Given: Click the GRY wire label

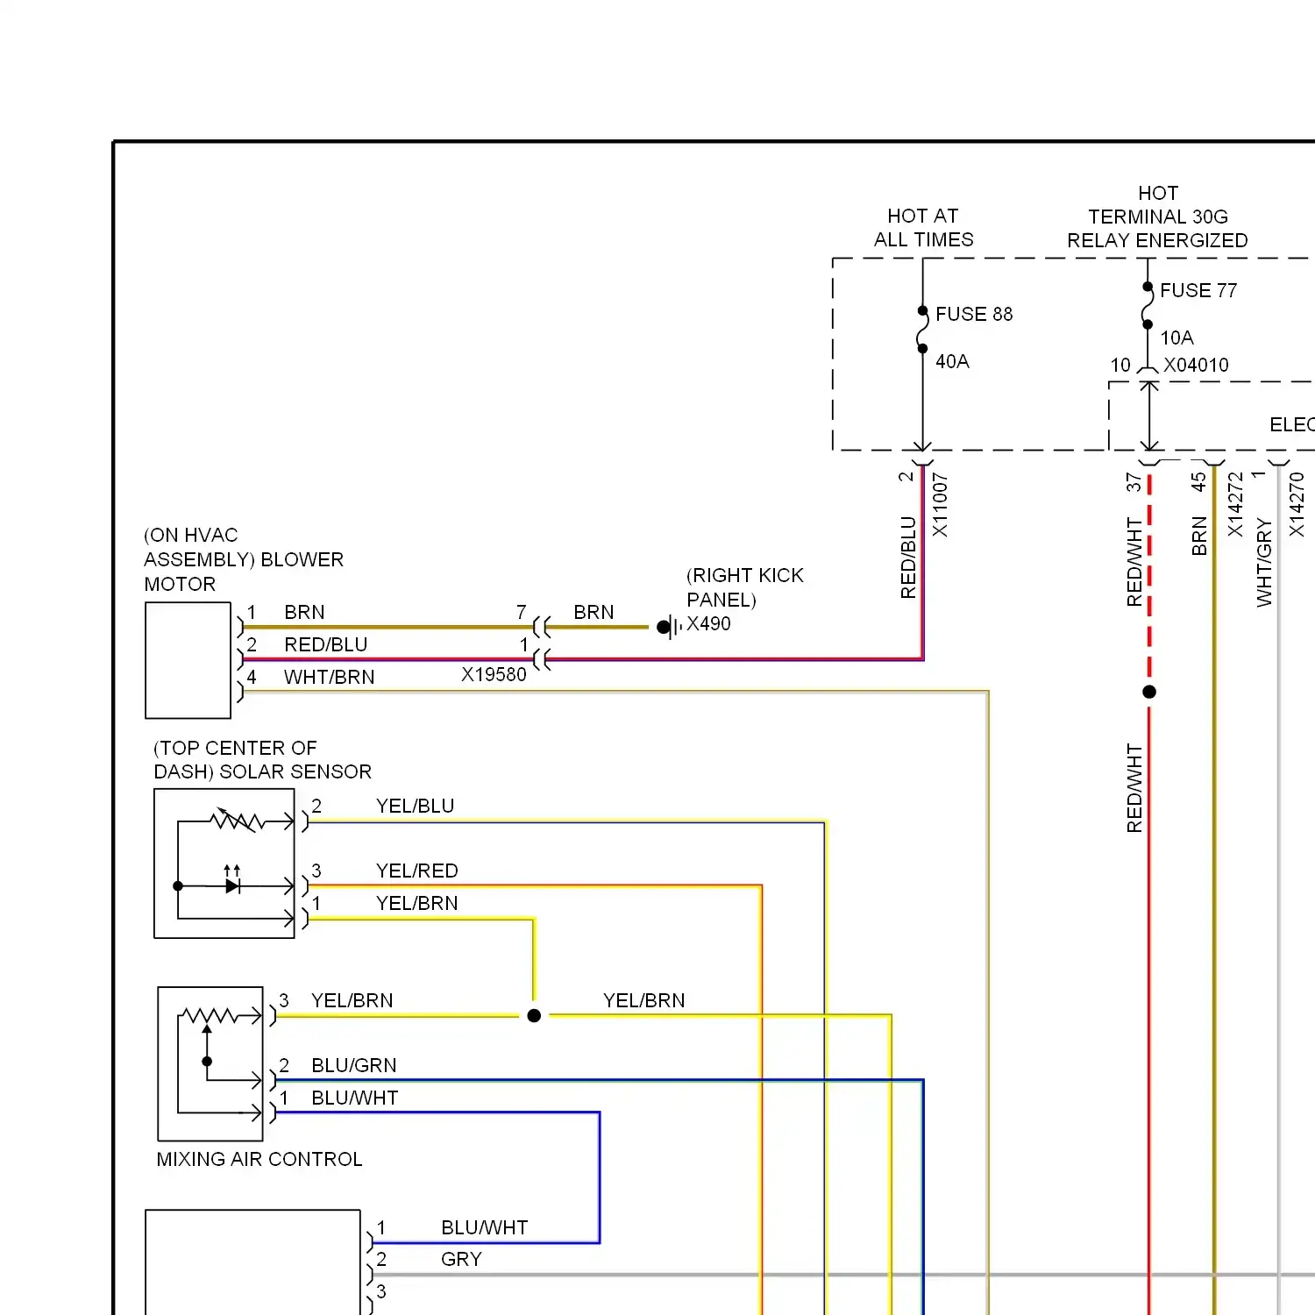Looking at the screenshot, I should [x=461, y=1259].
